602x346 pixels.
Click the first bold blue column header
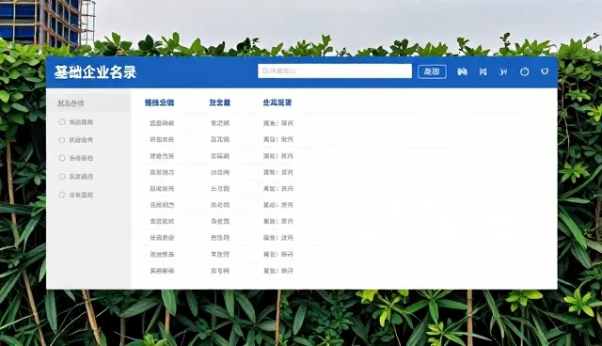point(159,102)
